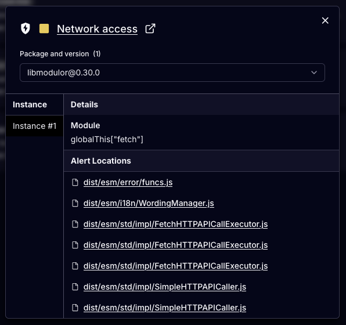Viewport: 346px width, 325px height.
Task: Click file icon next to WordingManager.js
Action: (75, 203)
